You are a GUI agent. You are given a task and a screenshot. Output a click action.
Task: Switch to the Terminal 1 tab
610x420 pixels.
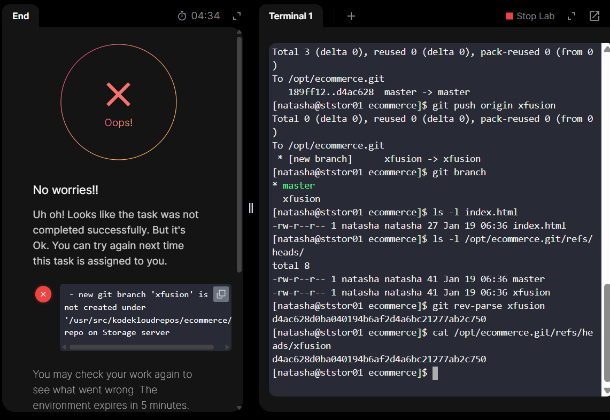click(291, 16)
